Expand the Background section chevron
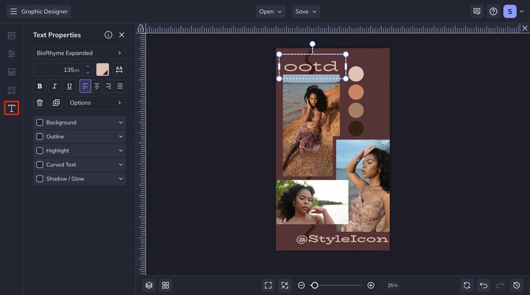530x295 pixels. [121, 122]
